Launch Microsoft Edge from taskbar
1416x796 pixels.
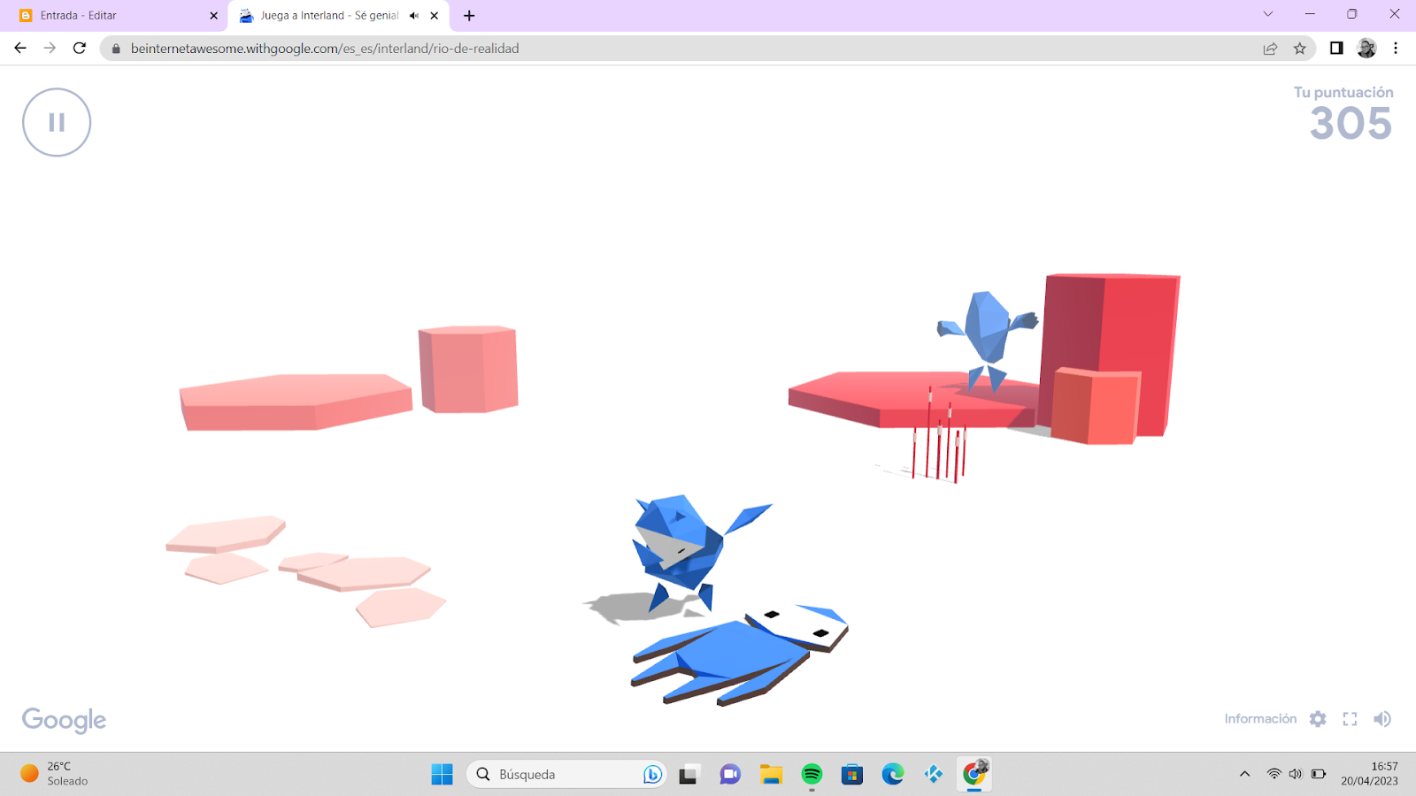pos(893,774)
